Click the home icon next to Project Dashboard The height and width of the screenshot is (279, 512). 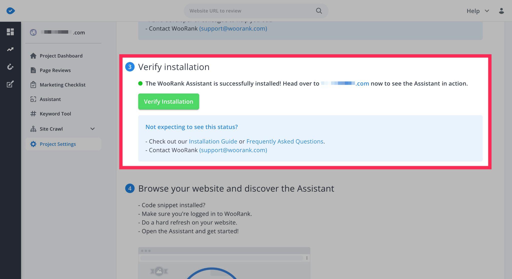(x=33, y=56)
